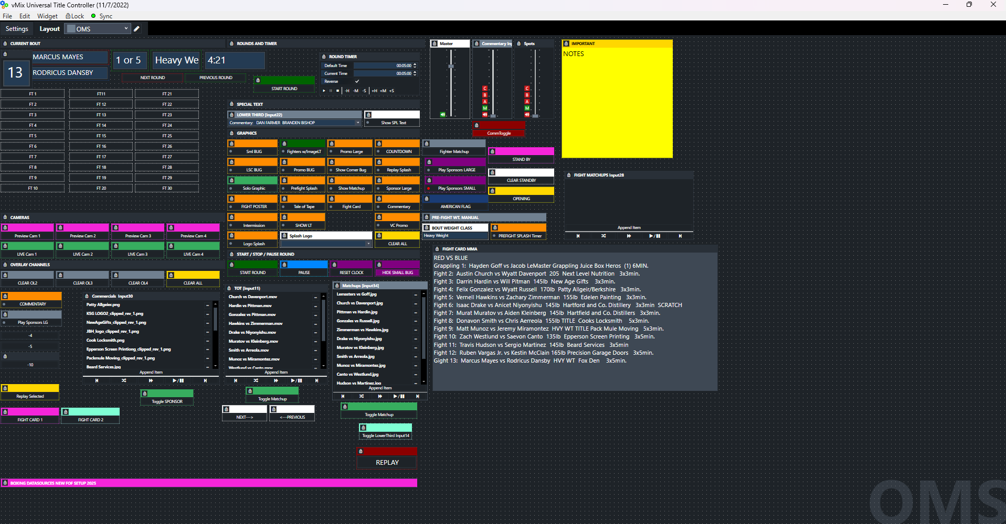Open the OMS layout dropdown
The image size is (1006, 524).
click(x=98, y=29)
